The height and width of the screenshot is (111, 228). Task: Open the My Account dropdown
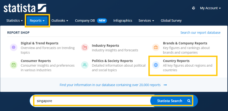point(210,8)
